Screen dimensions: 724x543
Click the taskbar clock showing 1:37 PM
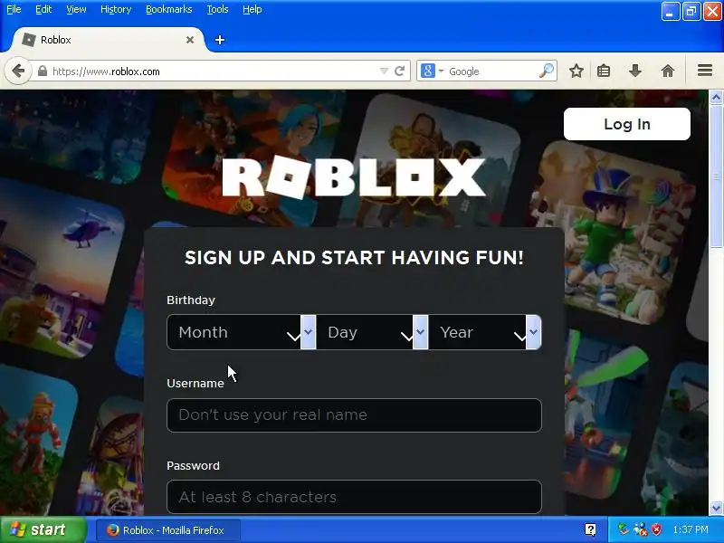point(691,529)
